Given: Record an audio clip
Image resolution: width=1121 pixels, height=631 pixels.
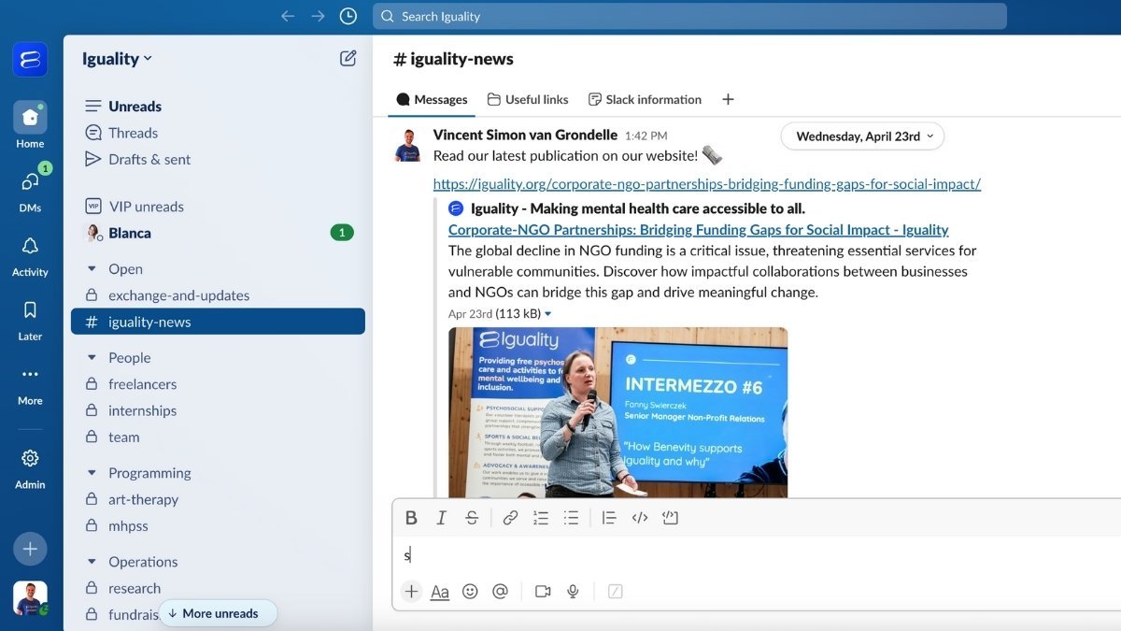Looking at the screenshot, I should (573, 591).
